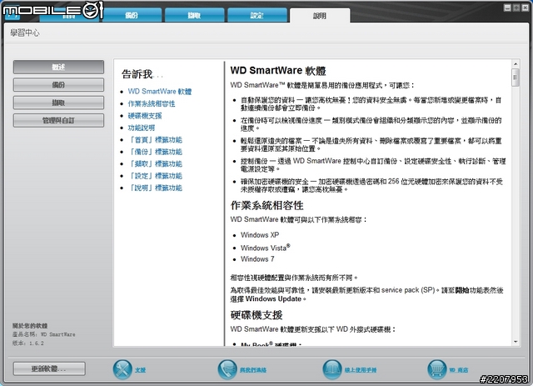Click the 'Windows Vista' list item
Image resolution: width=533 pixels, height=386 pixels.
pos(266,248)
